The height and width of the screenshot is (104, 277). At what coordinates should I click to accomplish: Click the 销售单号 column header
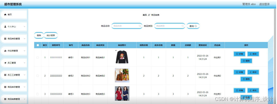click(56, 45)
